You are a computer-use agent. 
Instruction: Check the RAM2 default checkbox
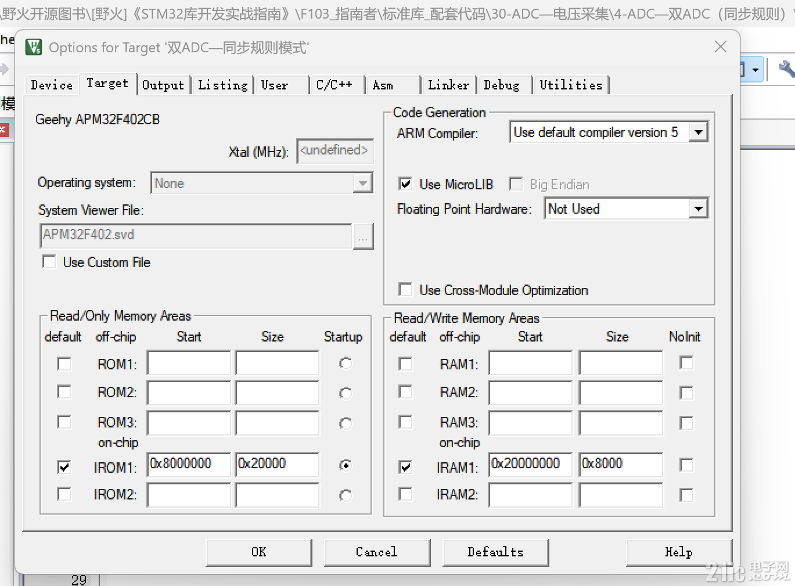click(405, 392)
